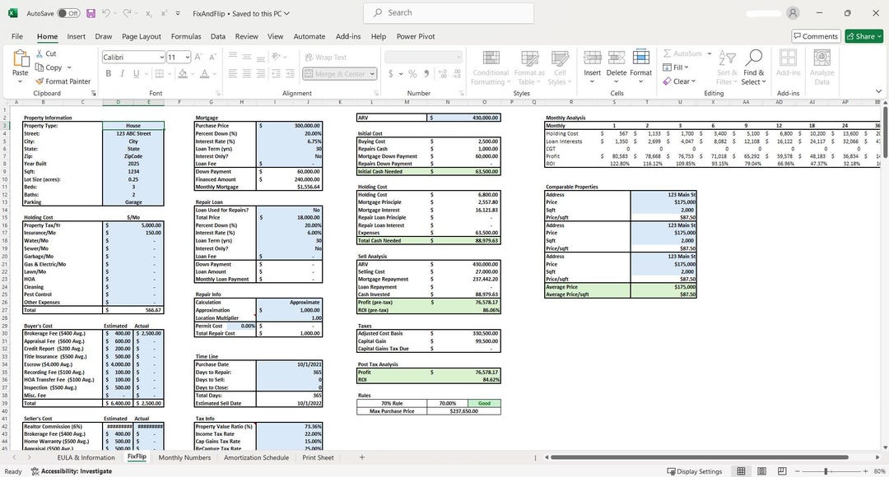The height and width of the screenshot is (477, 889).
Task: Open the Calibri font dropdown
Action: (x=161, y=57)
